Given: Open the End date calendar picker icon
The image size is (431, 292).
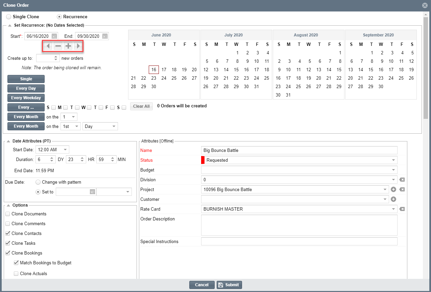Looking at the screenshot, I should point(105,36).
